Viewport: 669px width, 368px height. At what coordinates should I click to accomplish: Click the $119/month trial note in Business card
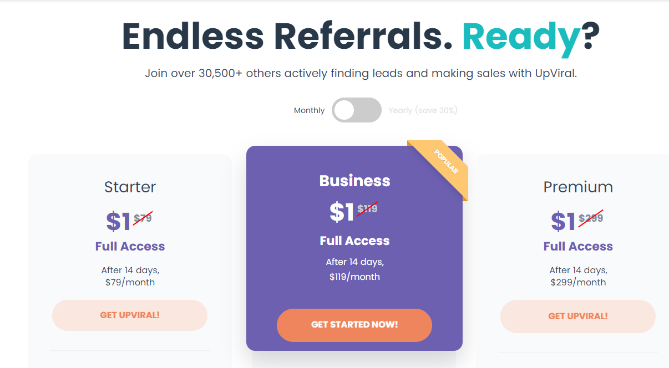354,277
